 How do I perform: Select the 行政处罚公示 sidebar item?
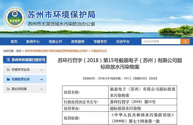pyautogui.click(x=25, y=79)
